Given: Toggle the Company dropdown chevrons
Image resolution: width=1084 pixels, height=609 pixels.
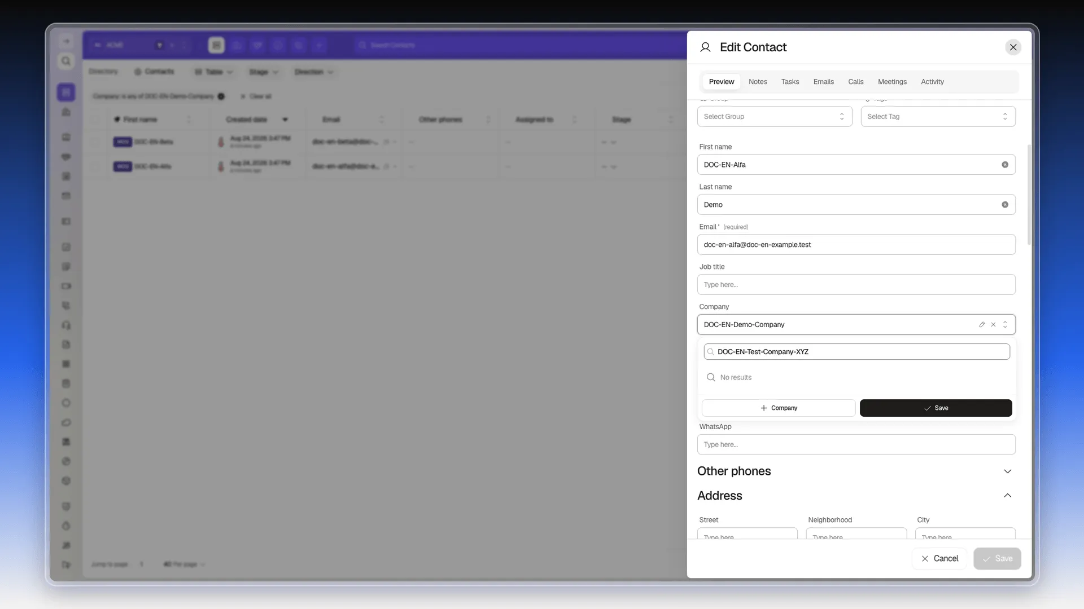Looking at the screenshot, I should click(1005, 325).
